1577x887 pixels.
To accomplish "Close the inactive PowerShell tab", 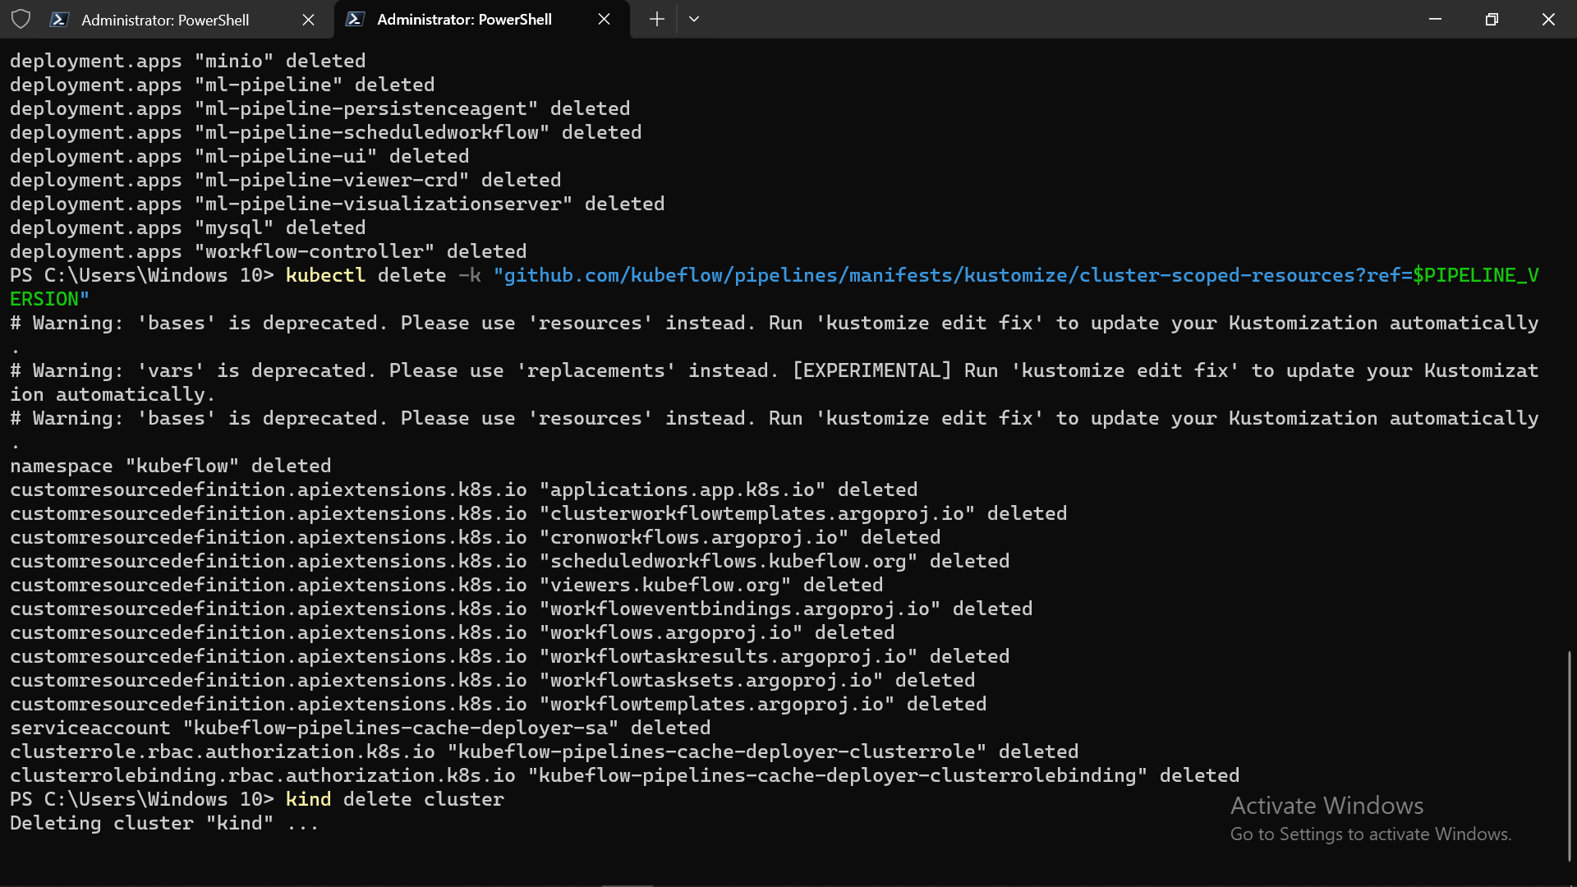I will (x=308, y=20).
